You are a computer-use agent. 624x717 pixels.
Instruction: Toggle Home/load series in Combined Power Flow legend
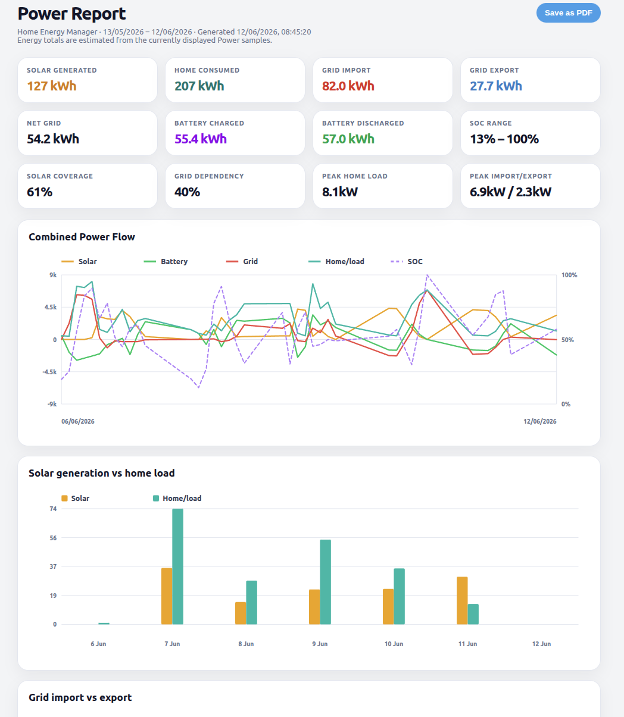click(336, 261)
